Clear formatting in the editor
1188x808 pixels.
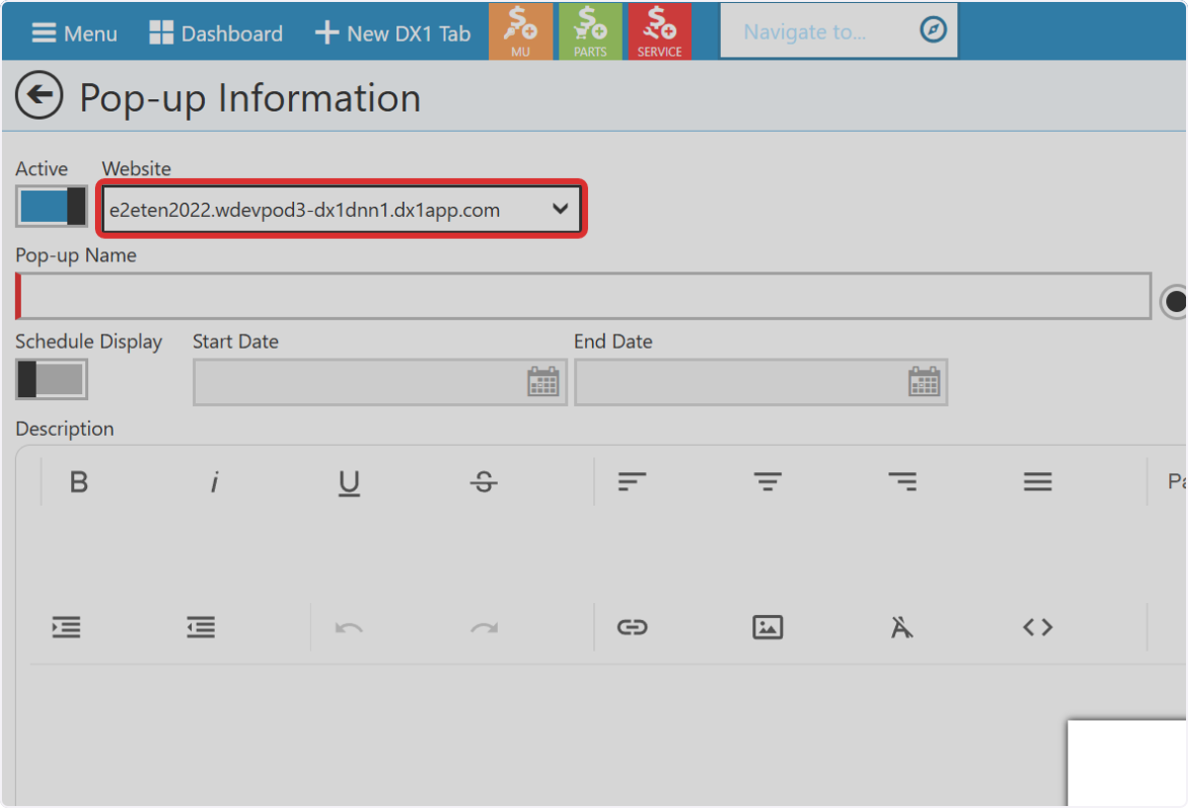pyautogui.click(x=902, y=627)
